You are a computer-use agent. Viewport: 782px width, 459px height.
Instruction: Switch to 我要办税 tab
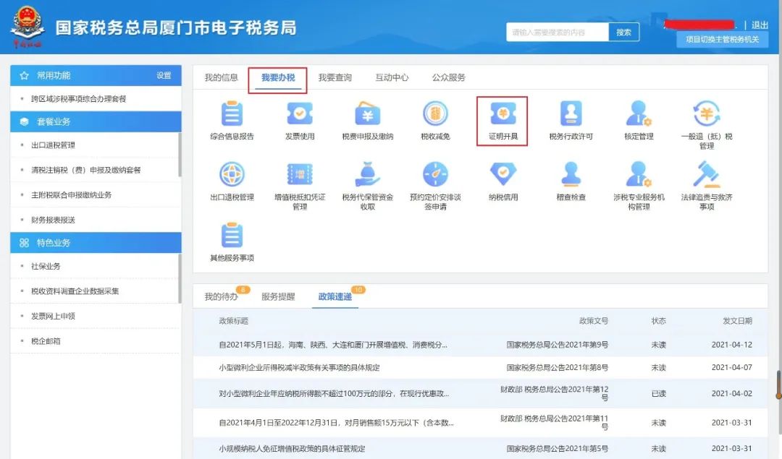click(x=278, y=77)
